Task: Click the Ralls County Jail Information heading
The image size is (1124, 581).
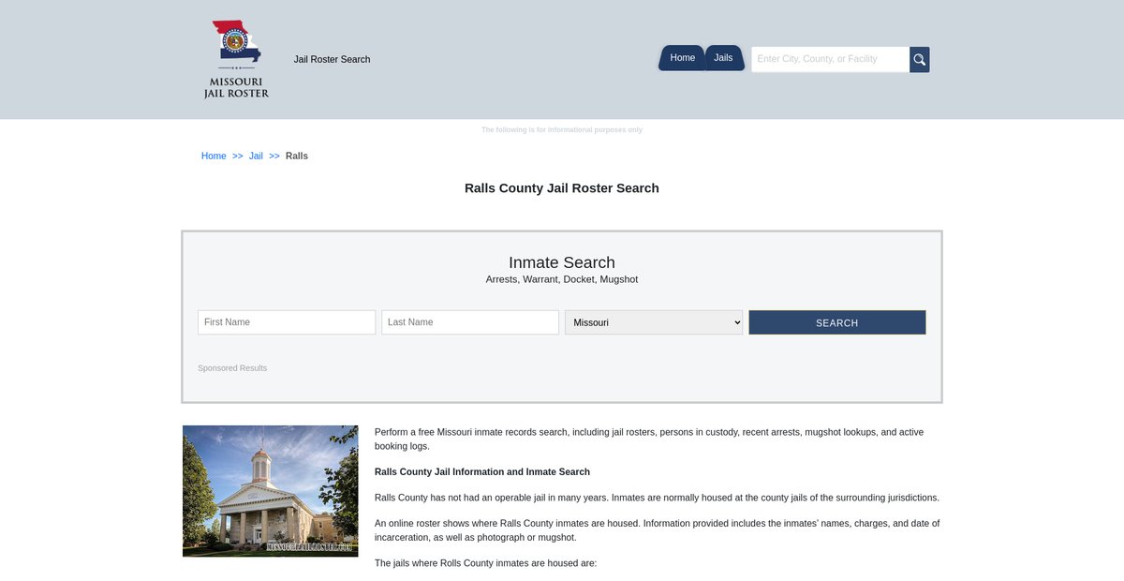Action: (x=482, y=471)
